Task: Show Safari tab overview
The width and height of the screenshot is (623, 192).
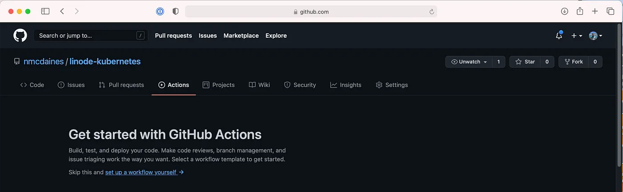Action: tap(610, 12)
